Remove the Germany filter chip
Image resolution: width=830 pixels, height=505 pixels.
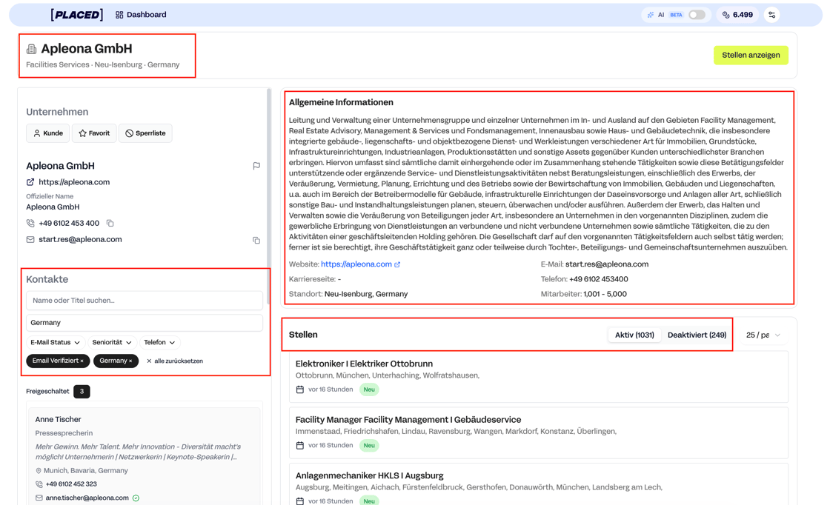click(x=130, y=361)
